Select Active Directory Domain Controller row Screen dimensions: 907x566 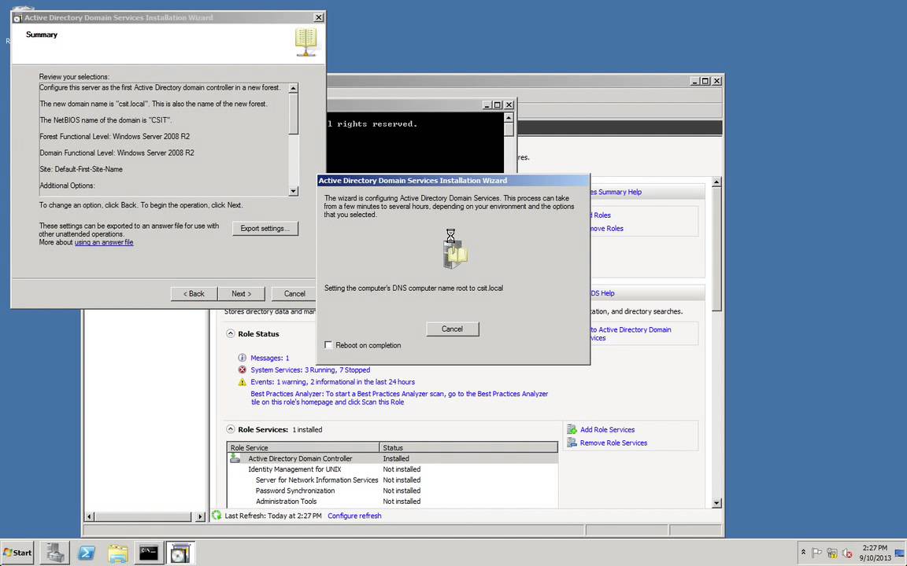[x=393, y=458]
